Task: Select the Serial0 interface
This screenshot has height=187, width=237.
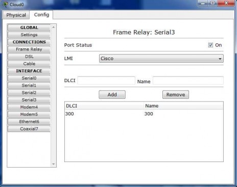Action: coord(29,78)
